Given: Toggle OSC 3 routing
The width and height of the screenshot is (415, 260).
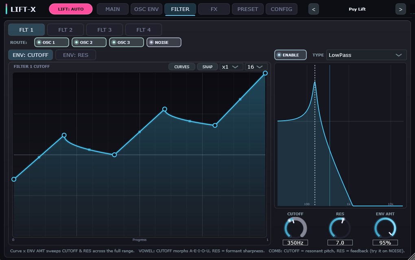Looking at the screenshot, I should click(x=127, y=42).
